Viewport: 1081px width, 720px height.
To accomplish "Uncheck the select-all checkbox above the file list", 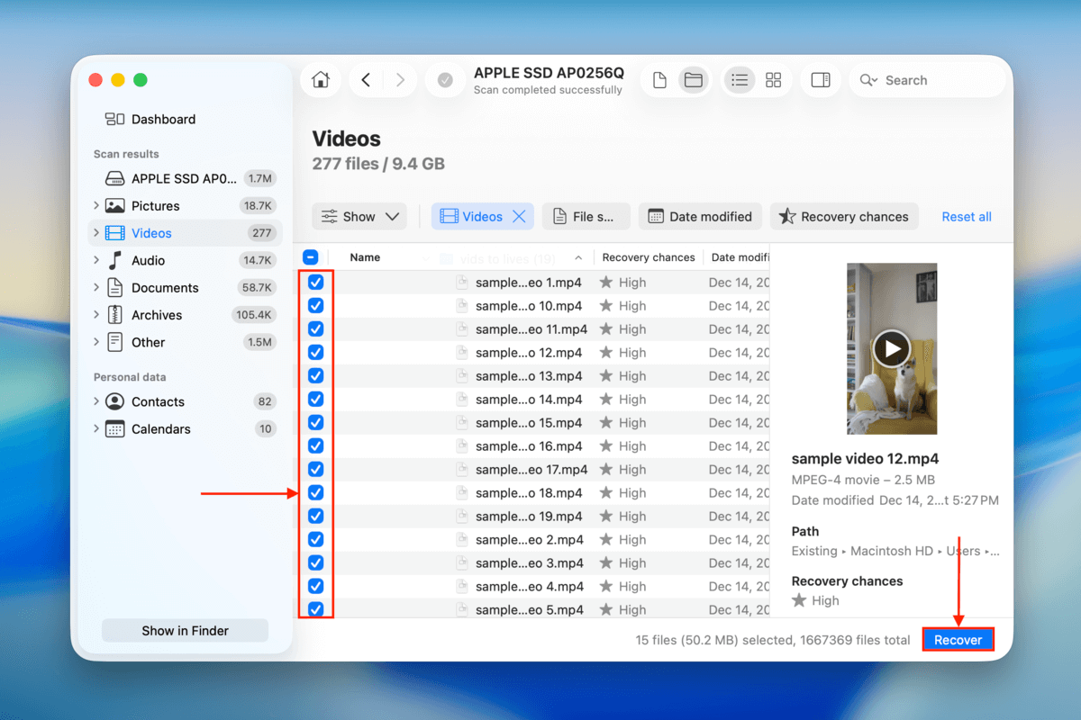I will tap(311, 256).
